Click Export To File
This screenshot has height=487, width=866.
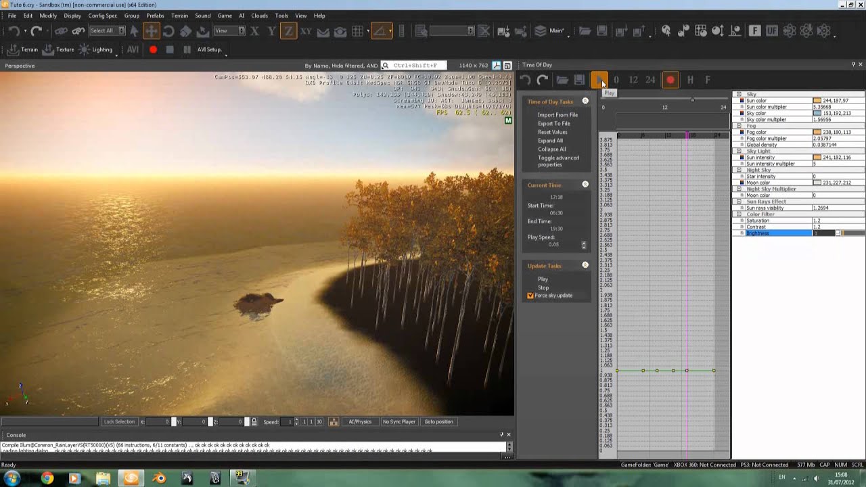[554, 124]
